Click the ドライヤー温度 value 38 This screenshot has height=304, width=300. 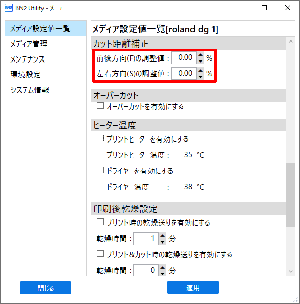point(188,187)
